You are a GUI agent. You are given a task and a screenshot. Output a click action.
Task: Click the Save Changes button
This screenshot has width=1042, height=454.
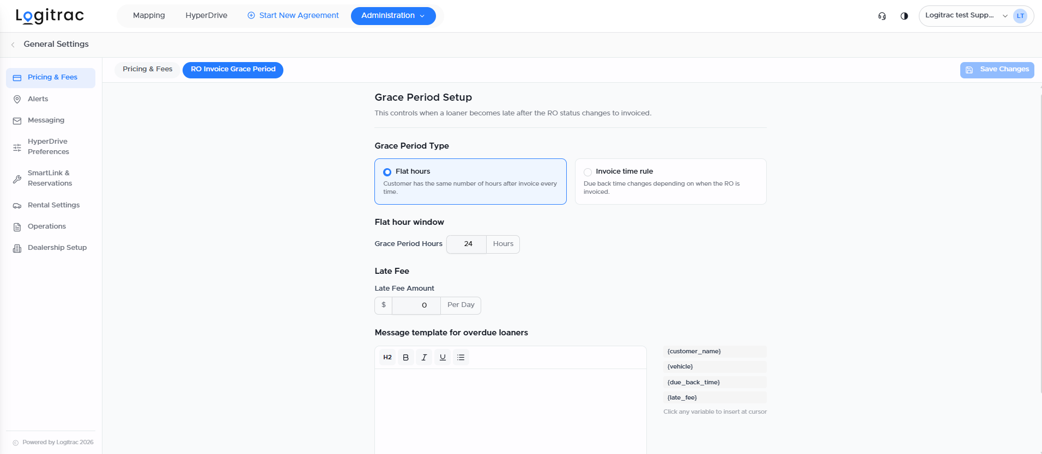click(x=997, y=70)
